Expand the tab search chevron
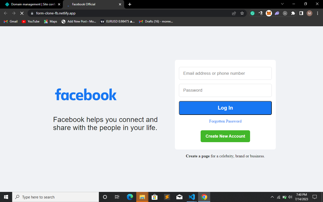This screenshot has height=202, width=323. [282, 4]
